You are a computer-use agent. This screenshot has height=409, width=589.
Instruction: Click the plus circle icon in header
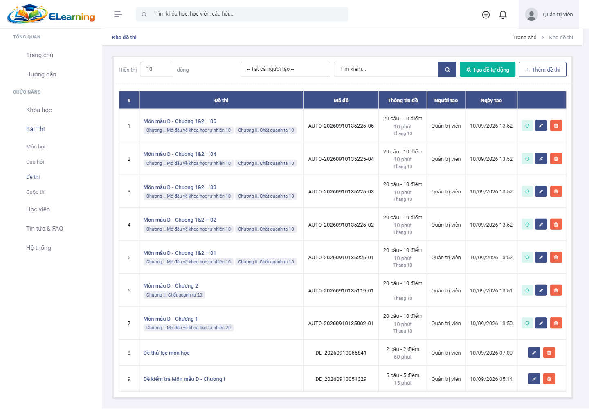click(x=486, y=15)
